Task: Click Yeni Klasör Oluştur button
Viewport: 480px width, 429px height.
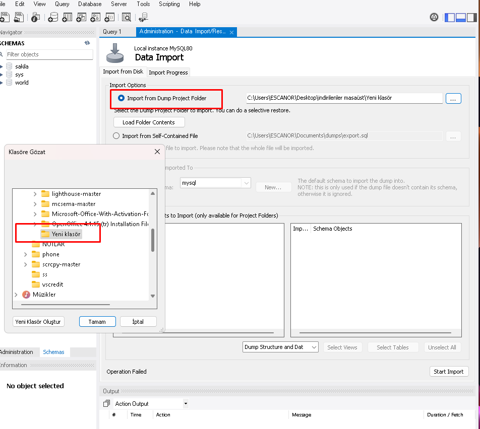Action: [x=38, y=322]
